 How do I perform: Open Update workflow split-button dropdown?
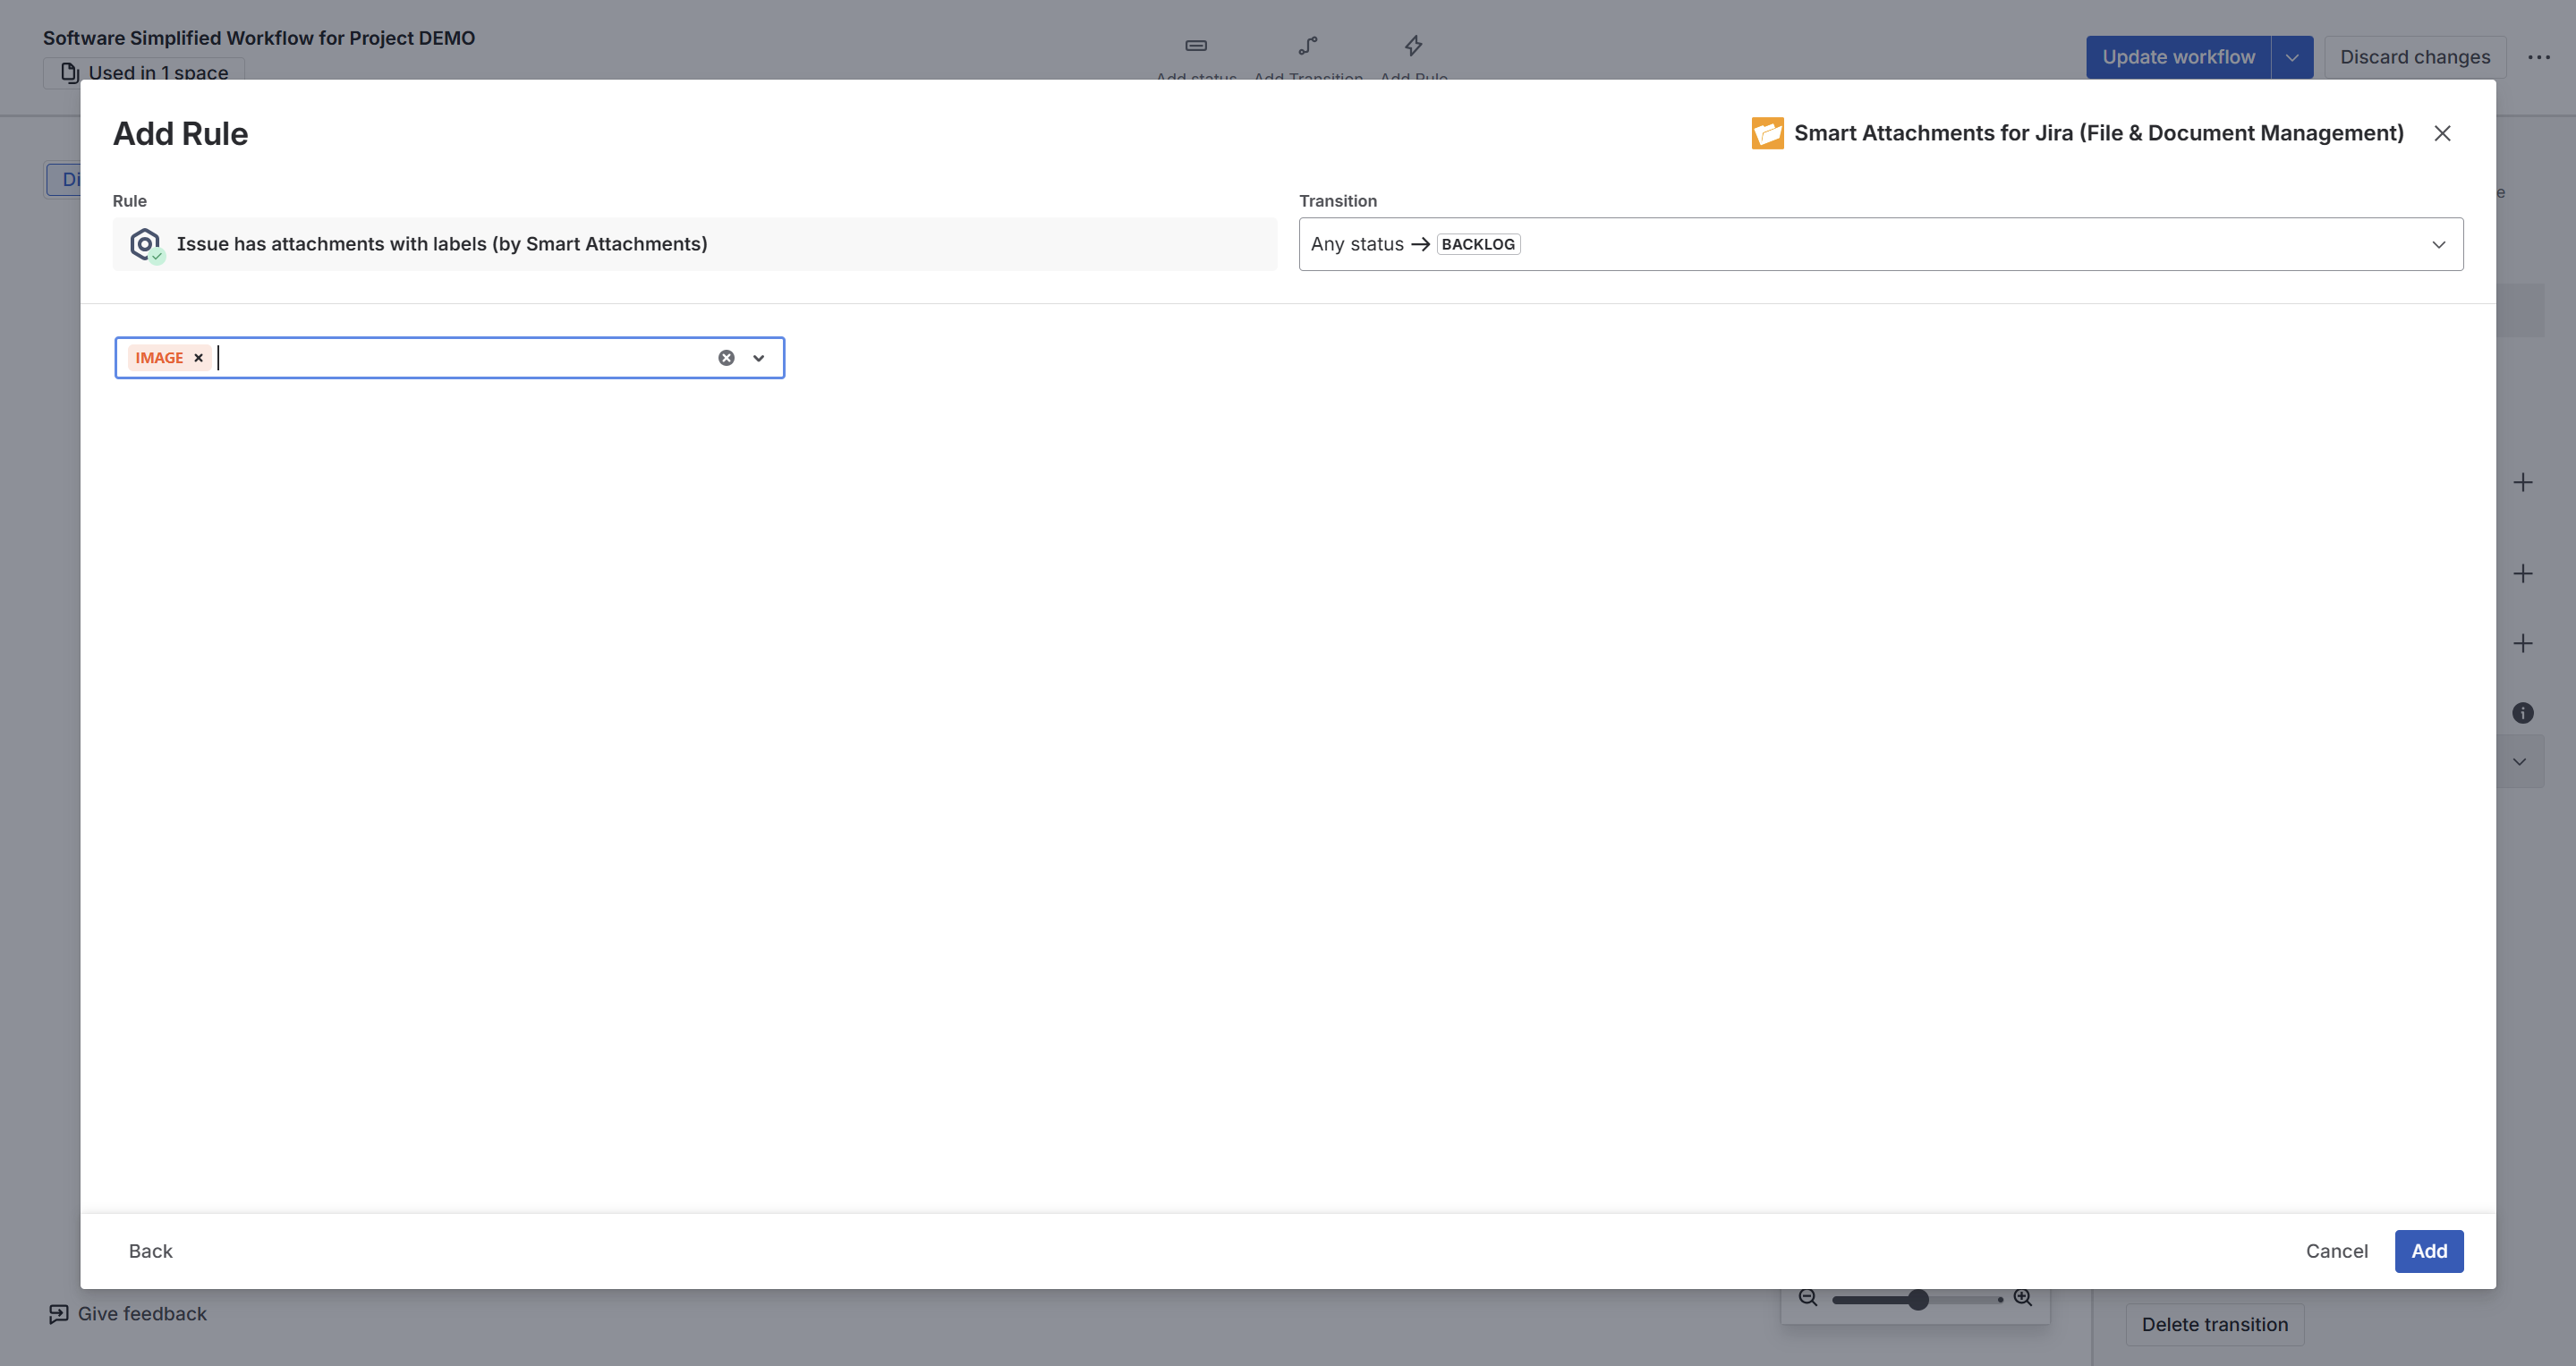2292,57
